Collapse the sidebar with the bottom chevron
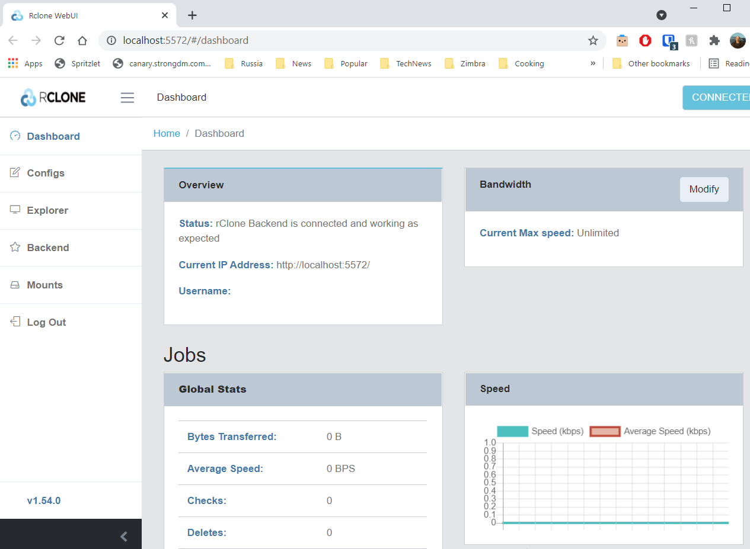 (124, 537)
